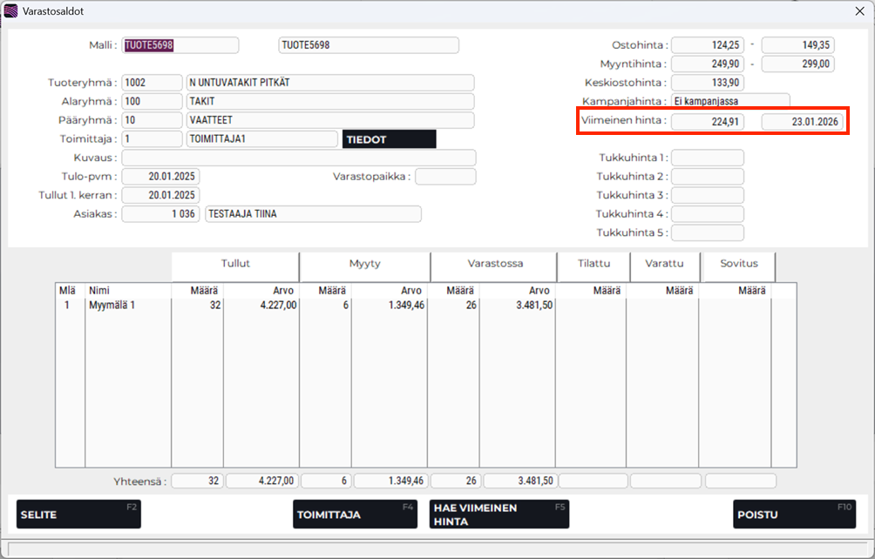Click the Asiakas name field TESTAAJA TIINA
The height and width of the screenshot is (559, 875).
coord(312,214)
